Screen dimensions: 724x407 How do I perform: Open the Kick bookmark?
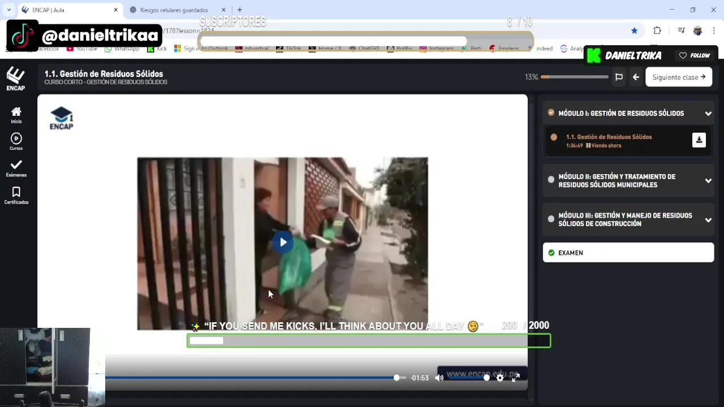coord(157,49)
